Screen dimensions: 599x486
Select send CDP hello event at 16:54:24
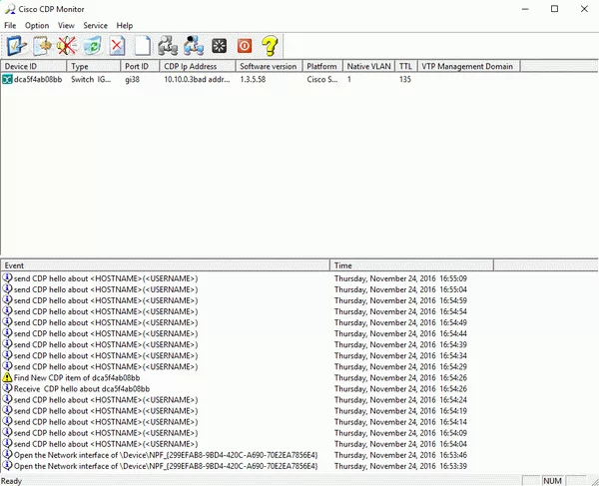click(248, 400)
